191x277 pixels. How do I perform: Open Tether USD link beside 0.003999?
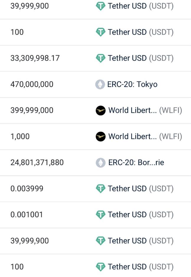tap(141, 189)
